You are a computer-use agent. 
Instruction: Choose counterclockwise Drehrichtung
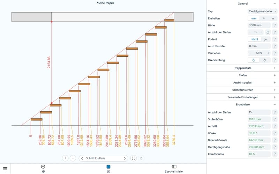(265, 60)
